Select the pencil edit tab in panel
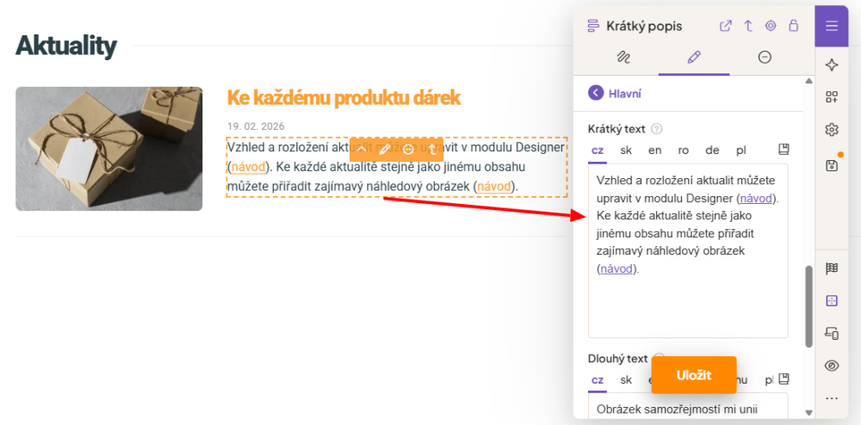The height and width of the screenshot is (425, 861). coord(694,58)
